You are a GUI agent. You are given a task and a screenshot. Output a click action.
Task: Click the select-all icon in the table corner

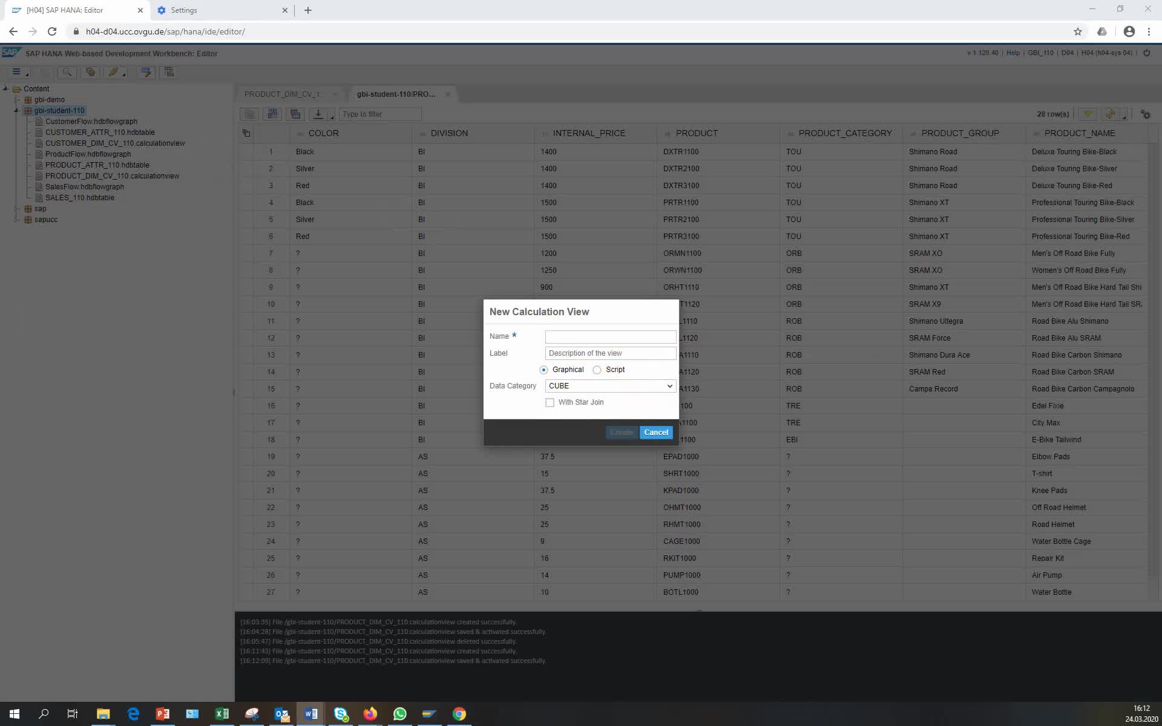(246, 133)
